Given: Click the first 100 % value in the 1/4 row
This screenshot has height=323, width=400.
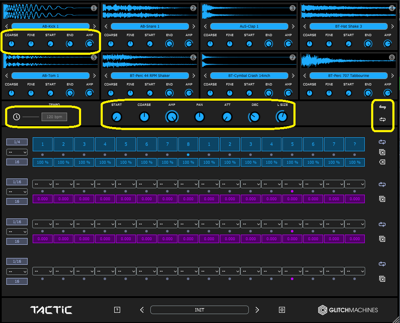Looking at the screenshot, I should [x=42, y=162].
